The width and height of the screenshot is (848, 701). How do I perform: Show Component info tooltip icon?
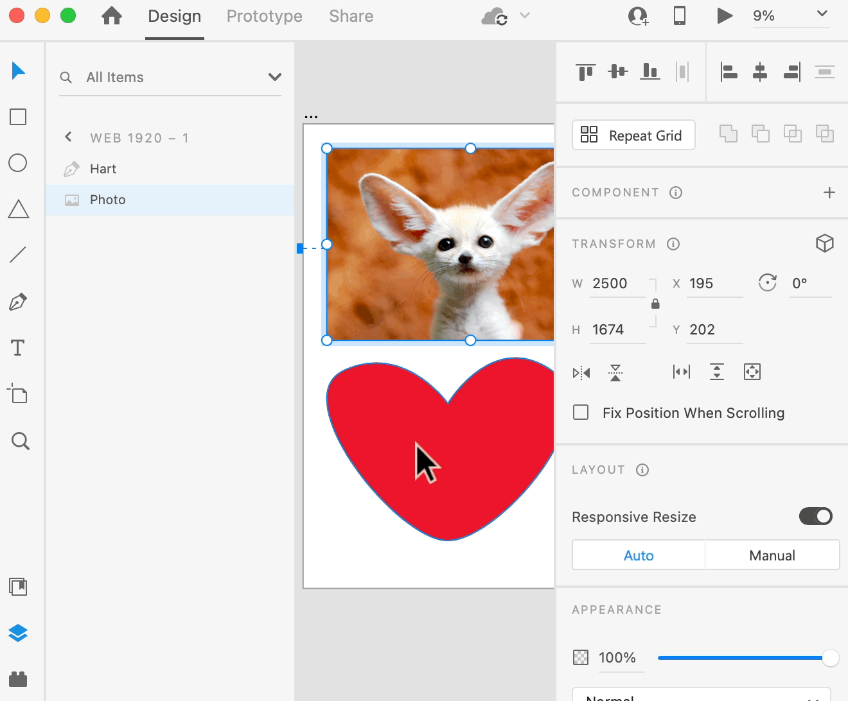point(676,193)
